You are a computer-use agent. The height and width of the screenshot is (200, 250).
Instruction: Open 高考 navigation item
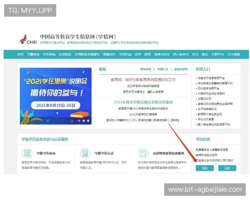(x=138, y=55)
